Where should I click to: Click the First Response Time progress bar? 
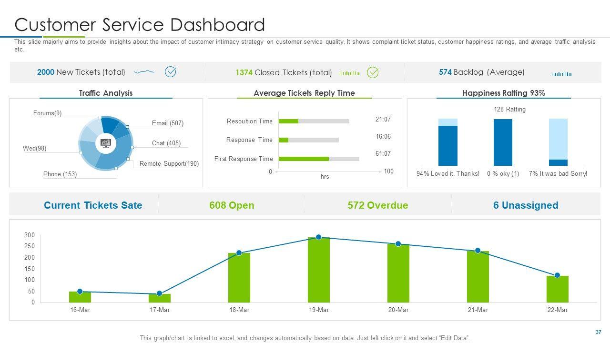point(318,159)
